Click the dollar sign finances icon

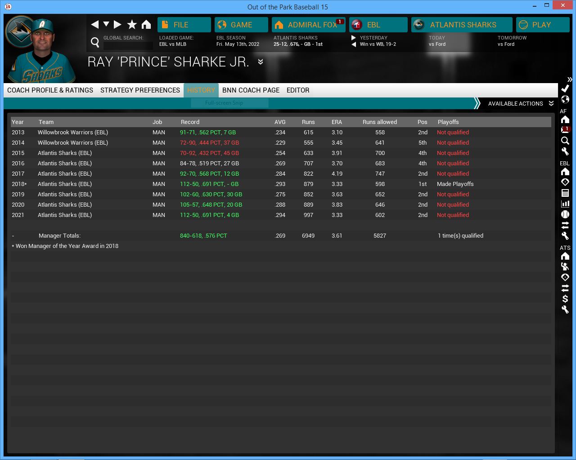pyautogui.click(x=565, y=299)
